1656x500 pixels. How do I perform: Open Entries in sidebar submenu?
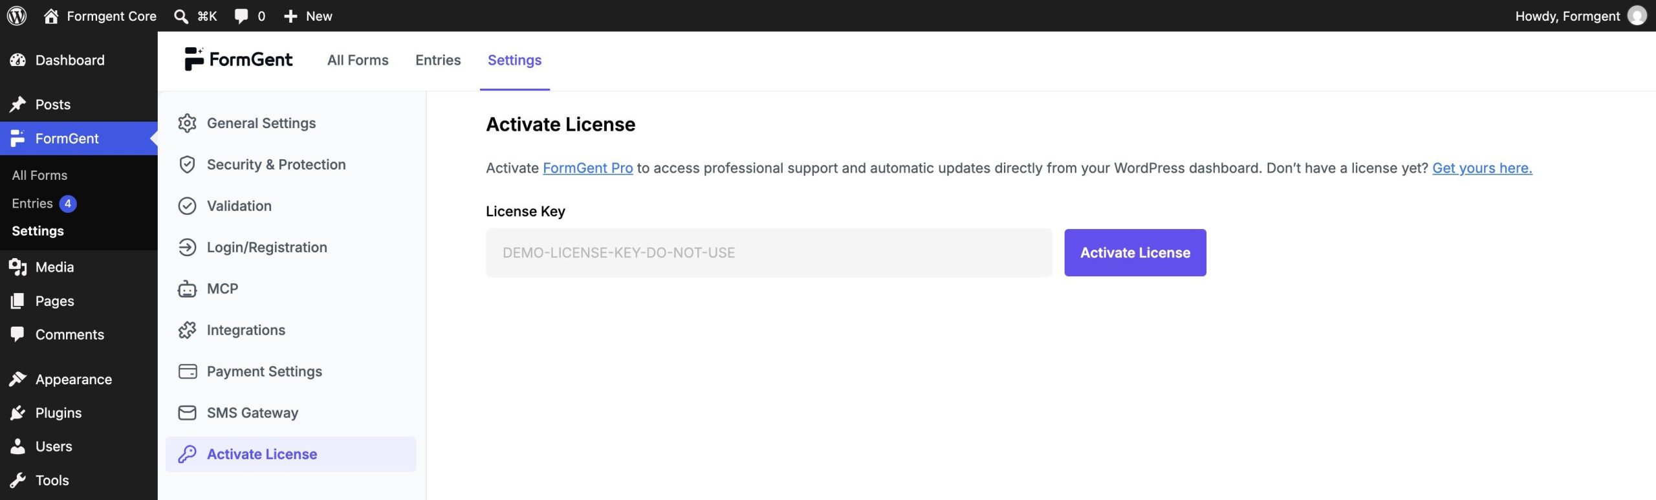[x=32, y=203]
